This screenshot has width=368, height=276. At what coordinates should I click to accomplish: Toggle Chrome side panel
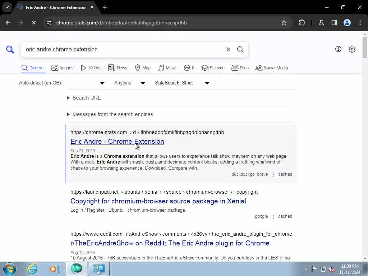(x=334, y=23)
